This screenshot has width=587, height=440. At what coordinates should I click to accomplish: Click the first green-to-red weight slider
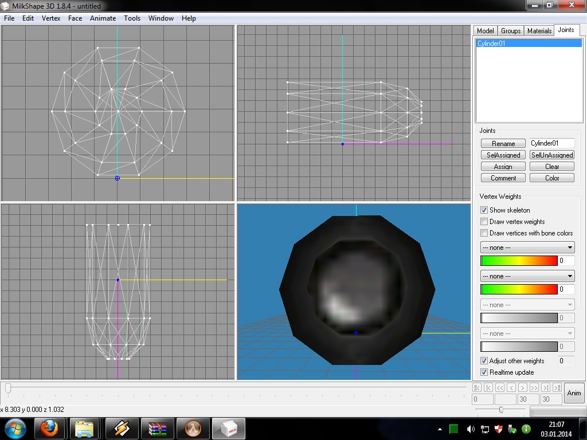click(519, 261)
